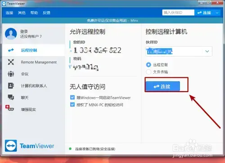Image resolution: width=225 pixels, height=163 pixels.
Task: Click the 会议 meeting icon
Action: tap(11, 74)
